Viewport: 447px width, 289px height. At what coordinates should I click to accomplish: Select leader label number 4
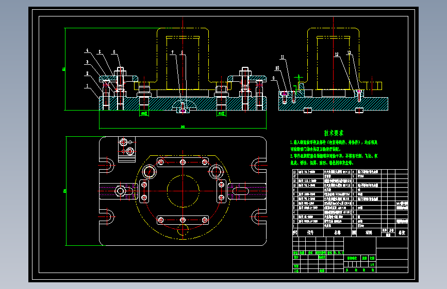click(x=87, y=50)
